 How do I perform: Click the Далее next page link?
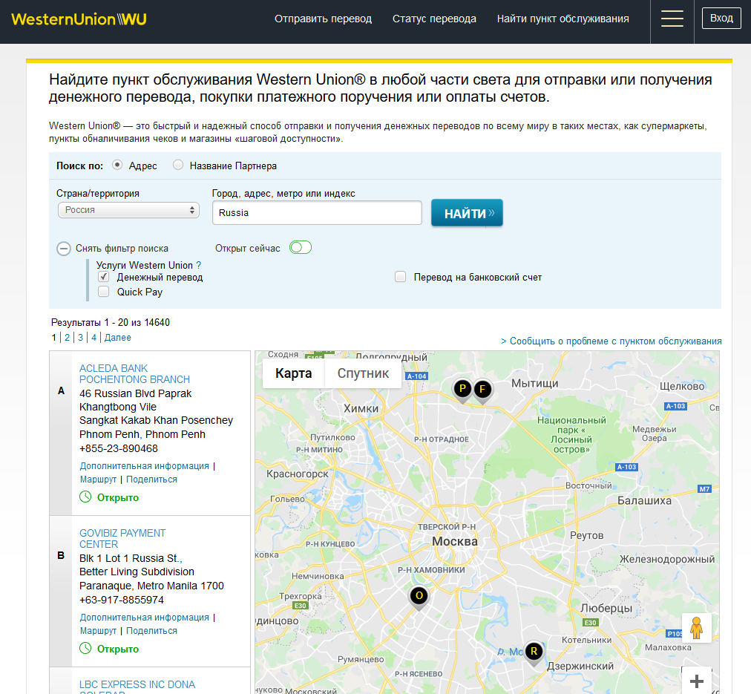pos(118,338)
